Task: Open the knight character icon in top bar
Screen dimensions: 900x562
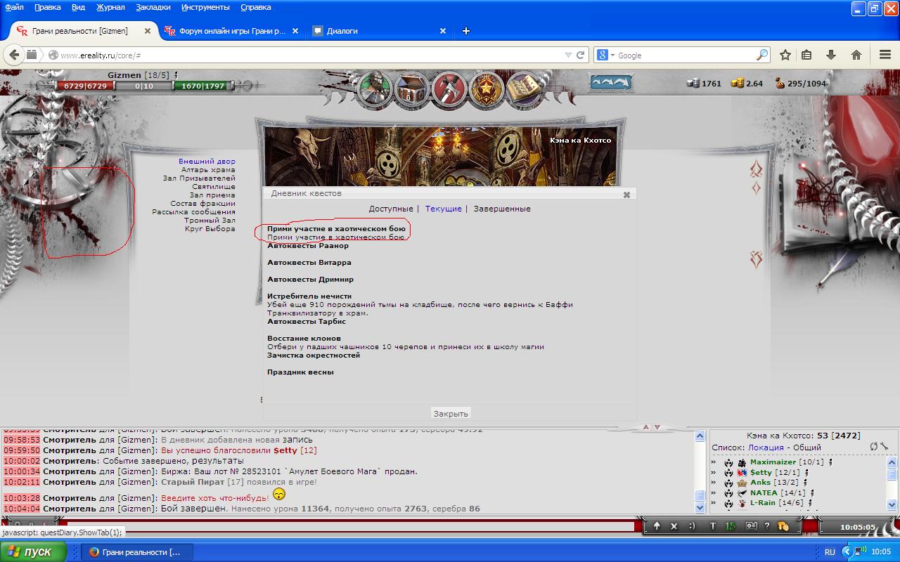Action: 375,89
